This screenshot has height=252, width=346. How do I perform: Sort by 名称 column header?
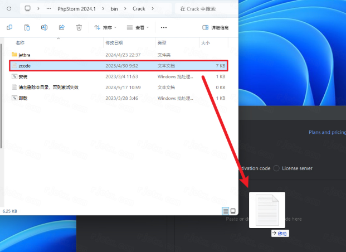20,43
